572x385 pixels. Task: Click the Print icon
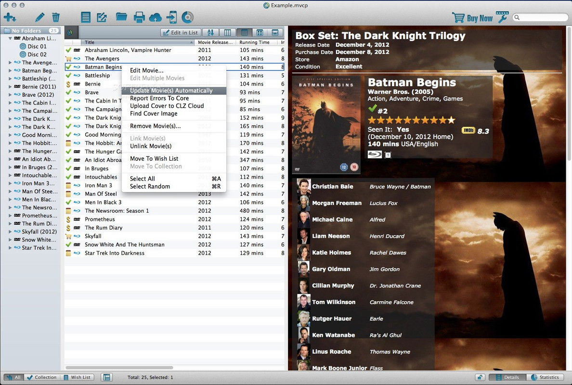tap(139, 17)
